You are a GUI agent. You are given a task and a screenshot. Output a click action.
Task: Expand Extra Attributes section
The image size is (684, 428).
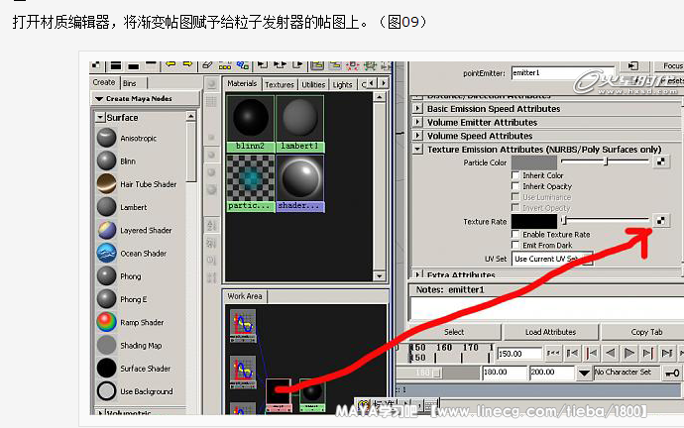pos(417,274)
